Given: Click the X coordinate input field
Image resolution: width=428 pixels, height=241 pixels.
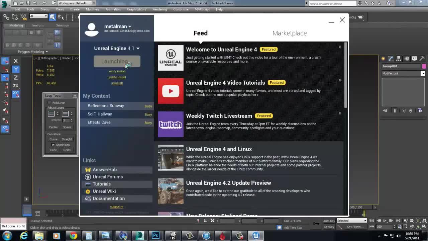Looking at the screenshot, I should [x=227, y=221].
